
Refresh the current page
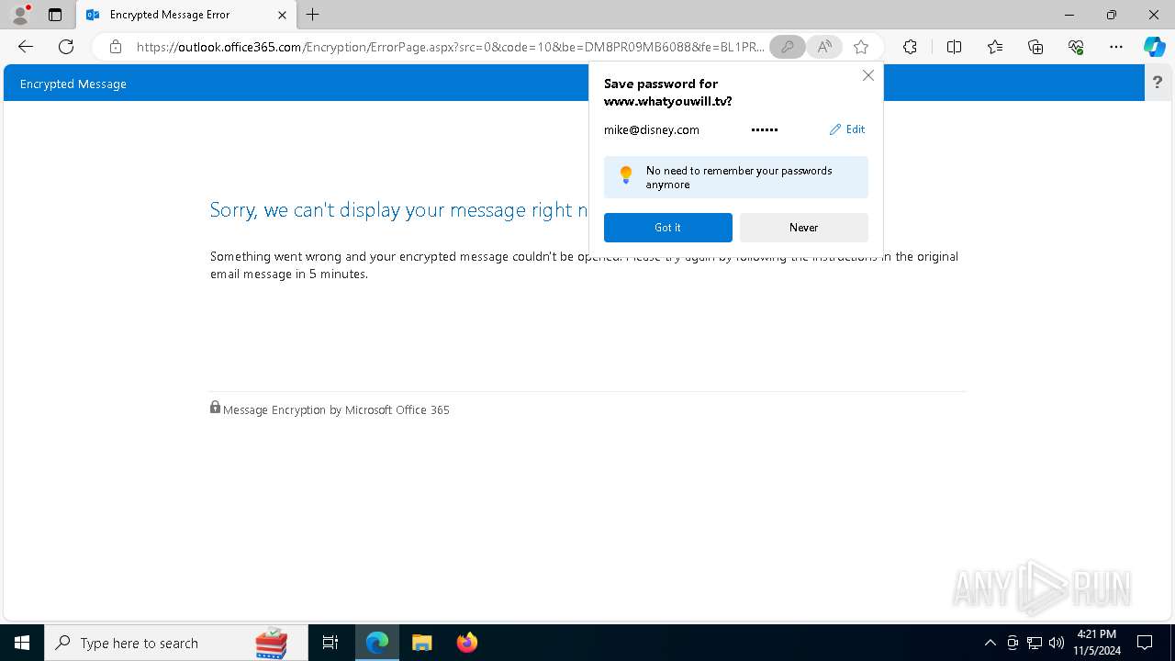[x=66, y=47]
